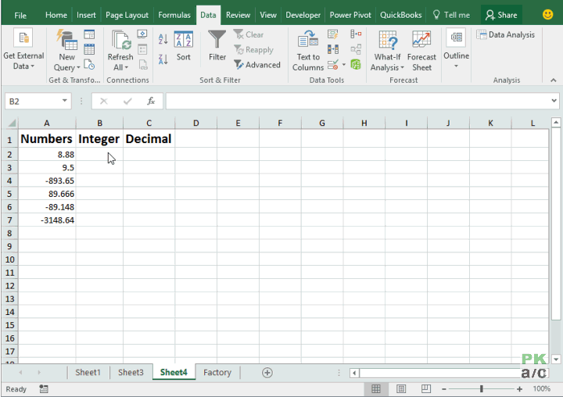Toggle the Filter funnel button
The width and height of the screenshot is (563, 397).
[217, 46]
